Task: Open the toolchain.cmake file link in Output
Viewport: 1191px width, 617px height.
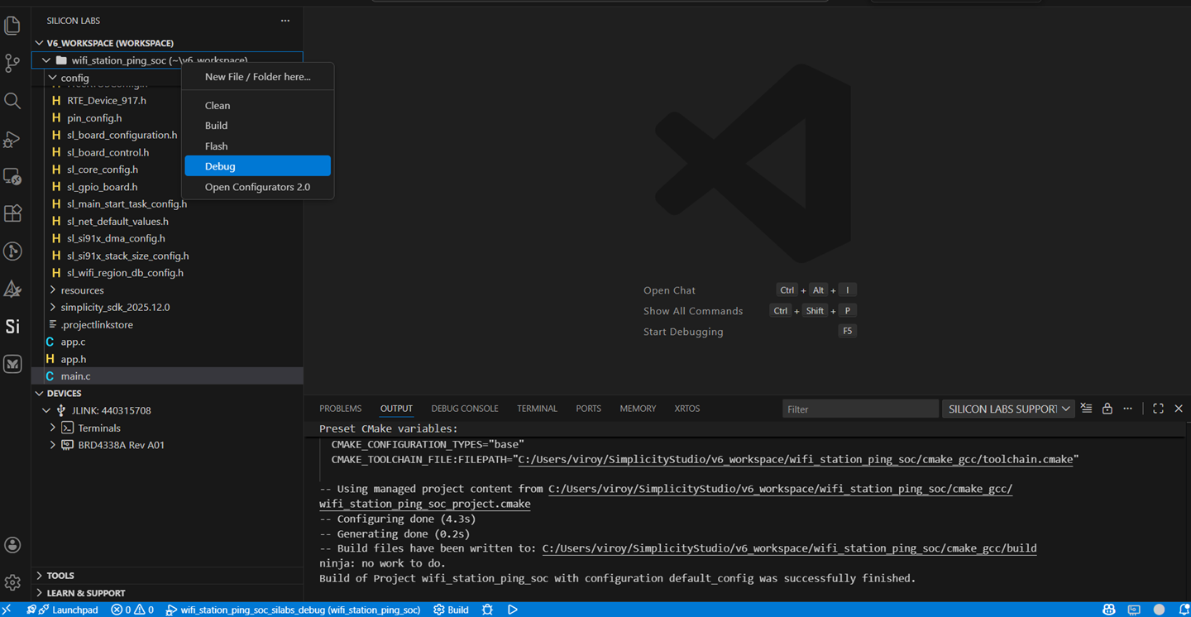Action: coord(794,459)
